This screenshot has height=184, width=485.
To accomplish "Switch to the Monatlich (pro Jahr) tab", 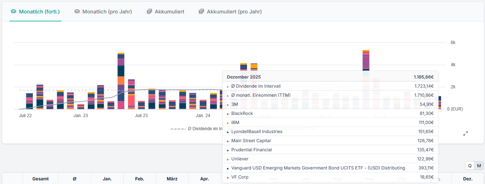I will coord(107,12).
